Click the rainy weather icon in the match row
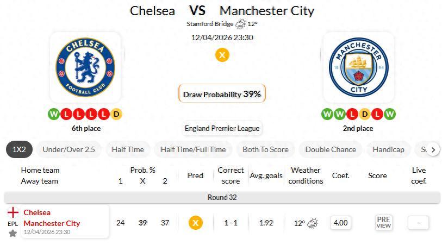Viewport: 442px width, 245px height. pos(313,223)
